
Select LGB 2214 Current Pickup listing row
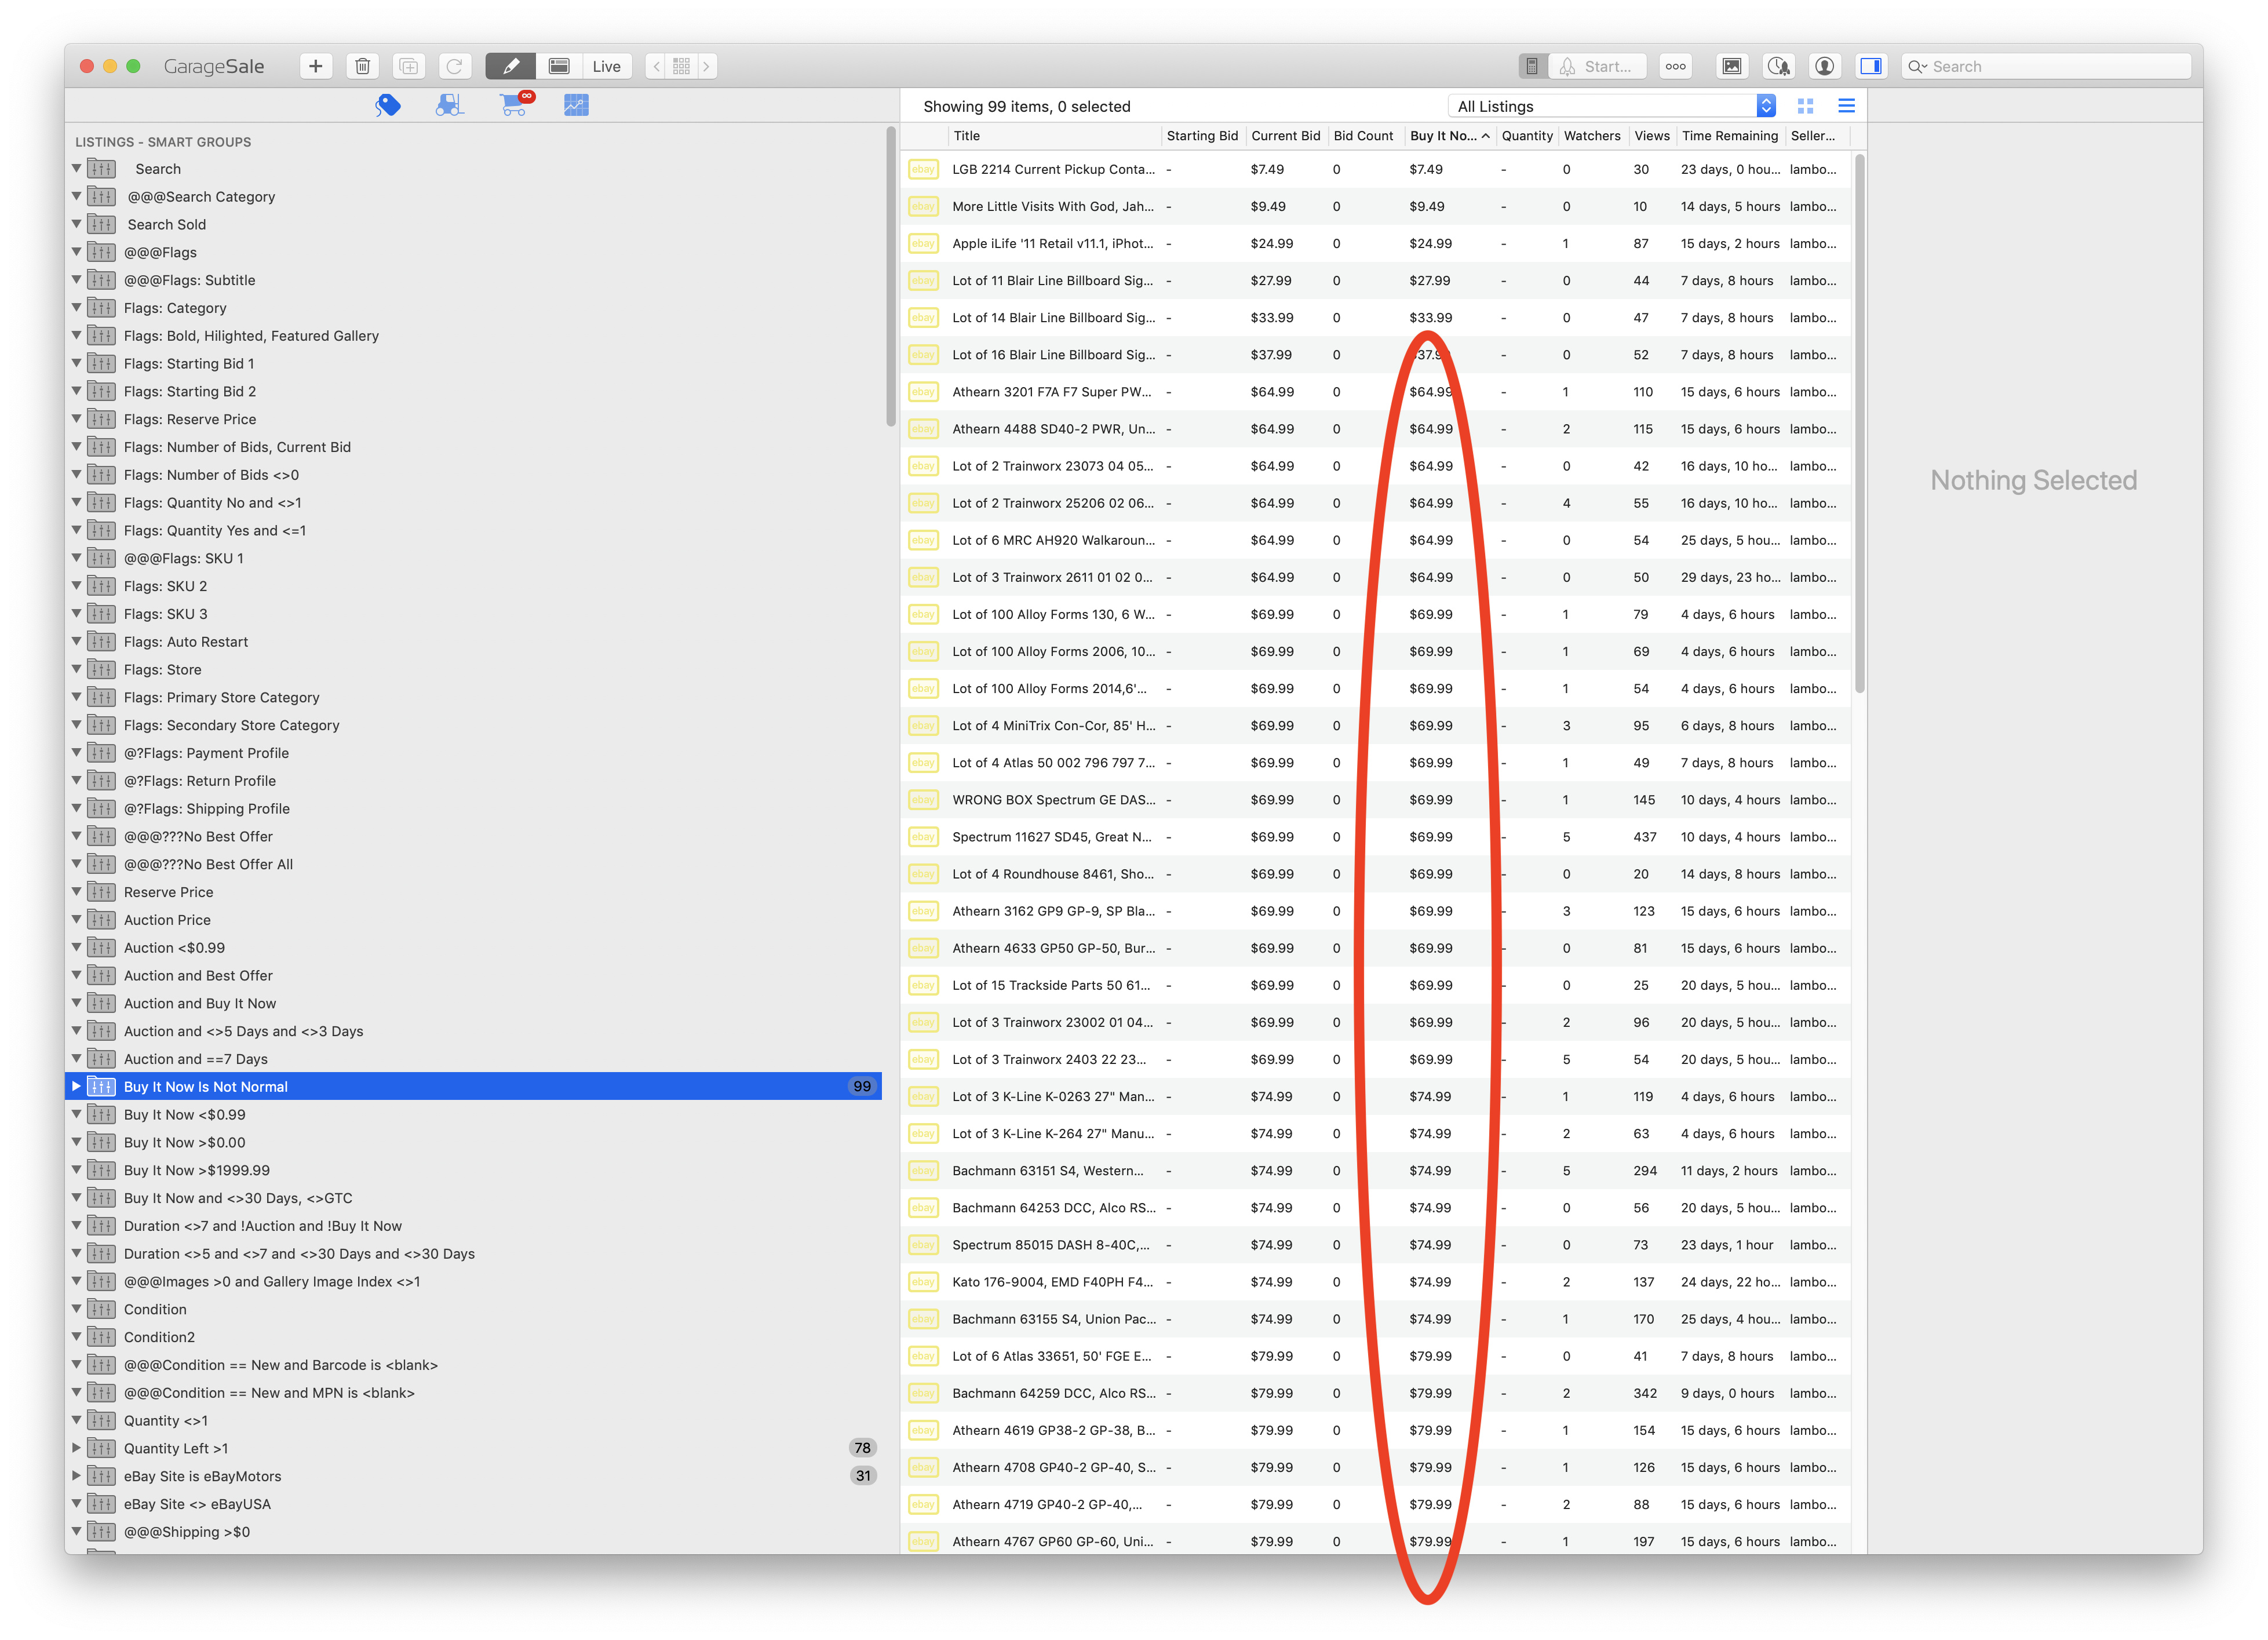pos(1376,169)
